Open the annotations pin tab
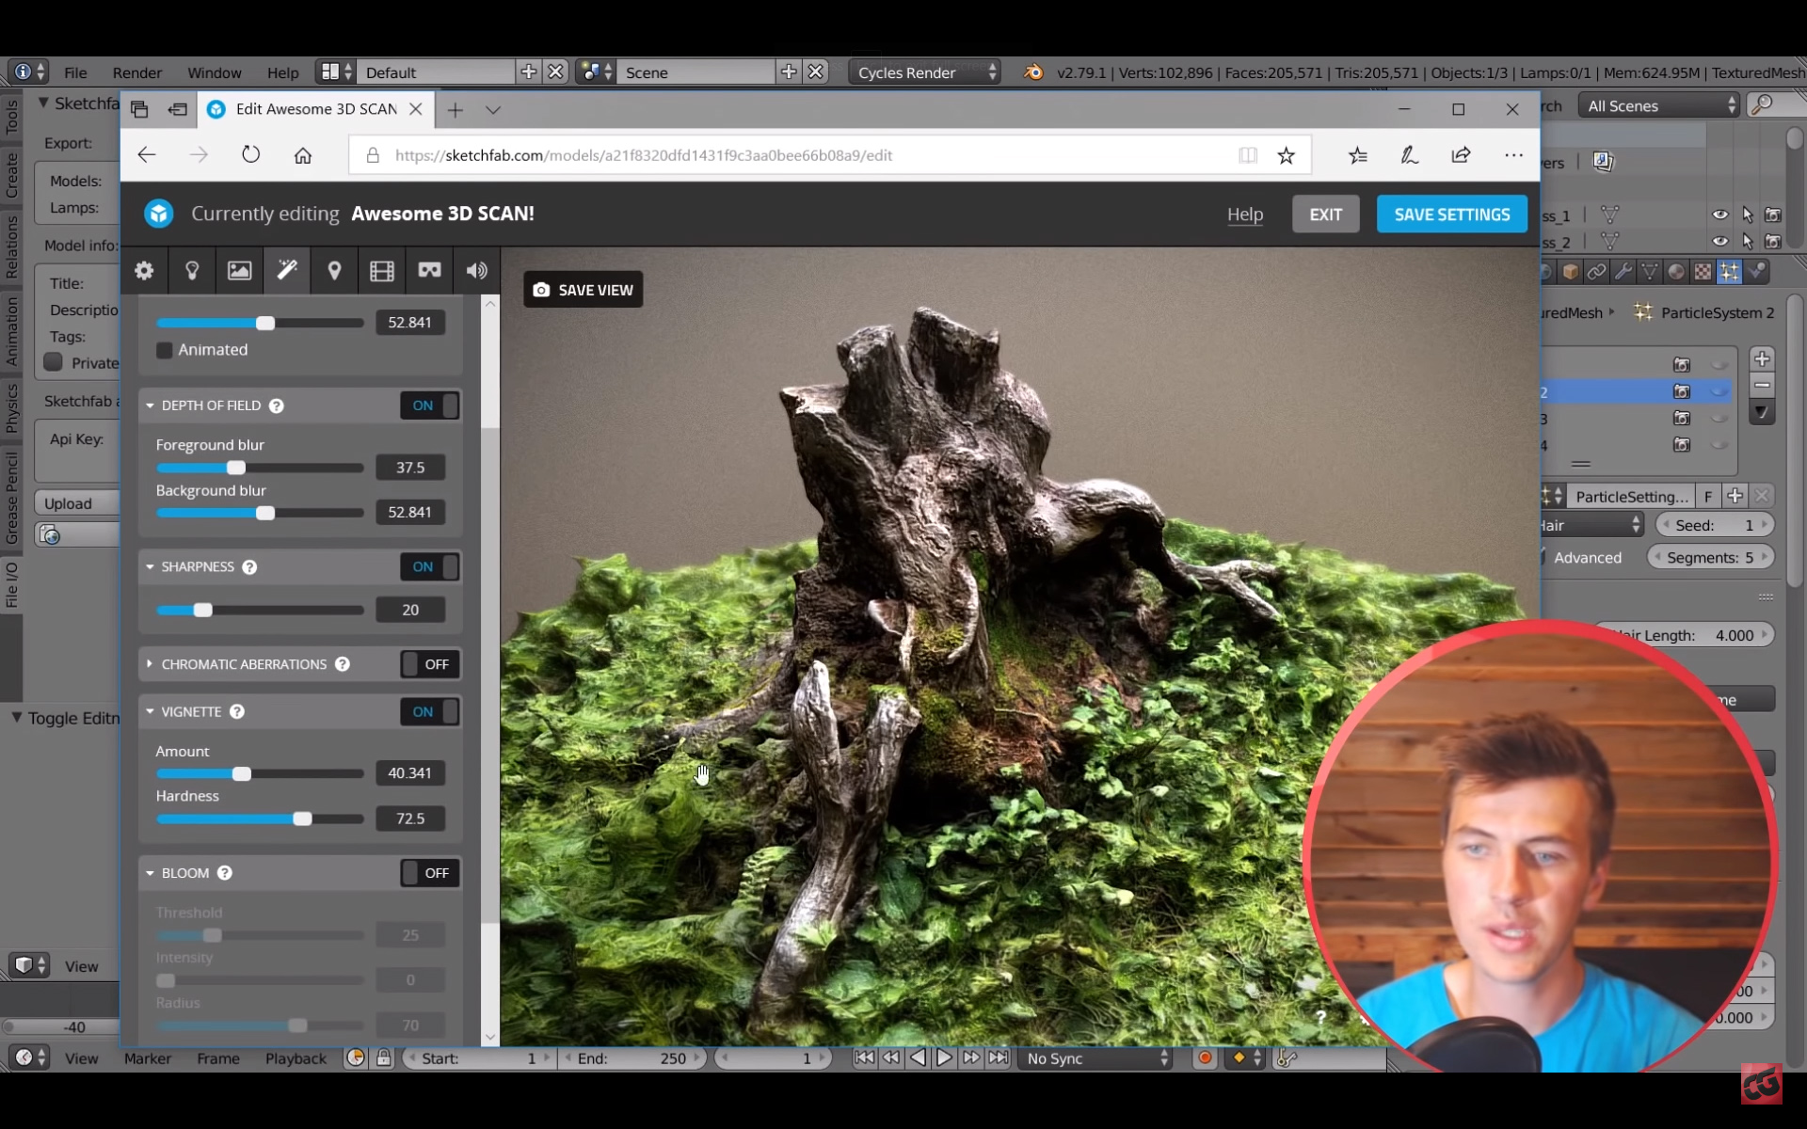Viewport: 1807px width, 1129px height. pyautogui.click(x=334, y=271)
